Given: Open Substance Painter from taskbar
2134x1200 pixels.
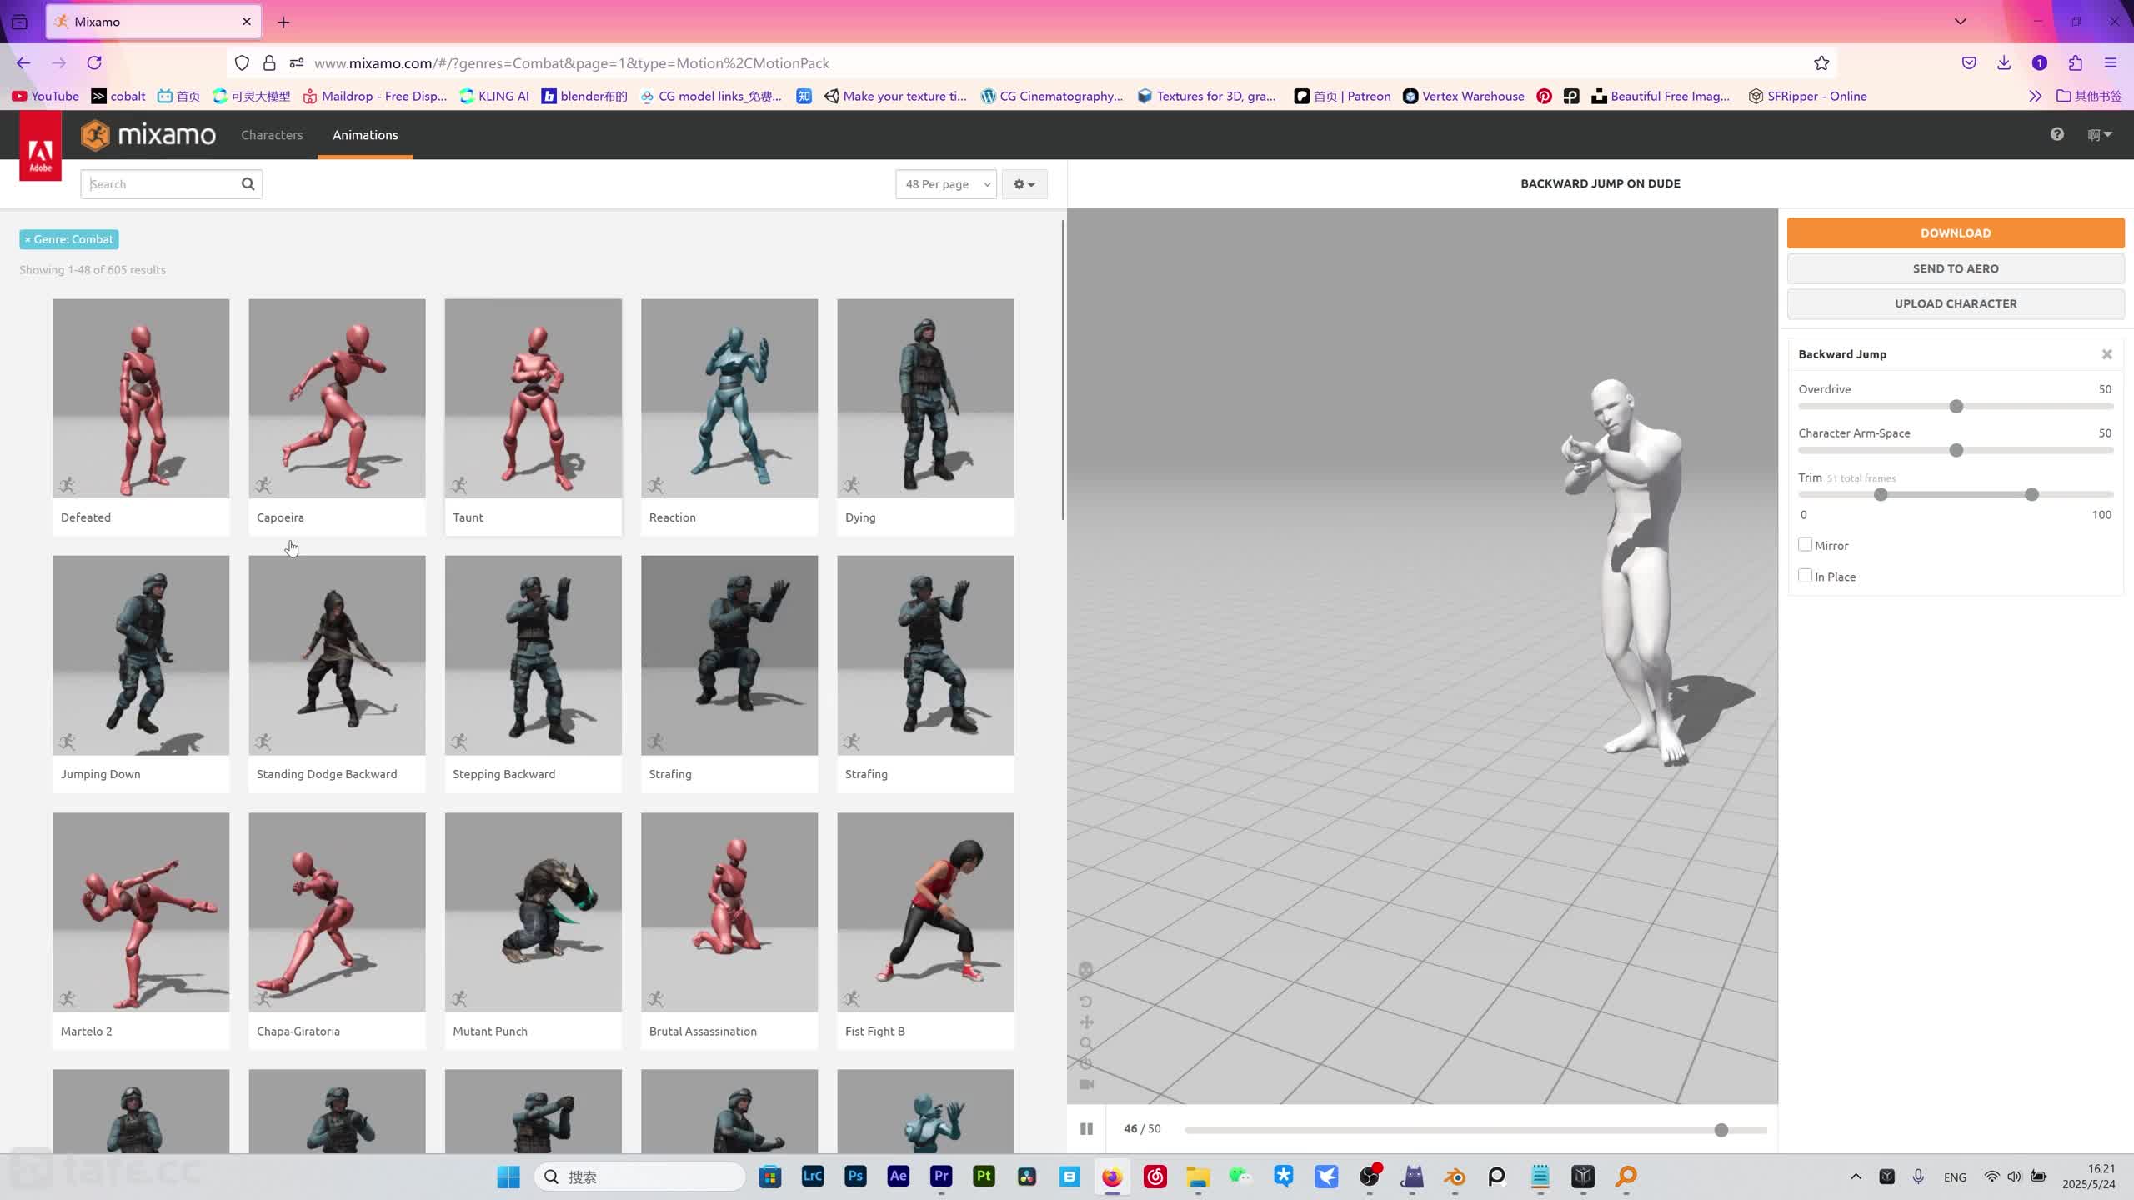Looking at the screenshot, I should (x=984, y=1176).
